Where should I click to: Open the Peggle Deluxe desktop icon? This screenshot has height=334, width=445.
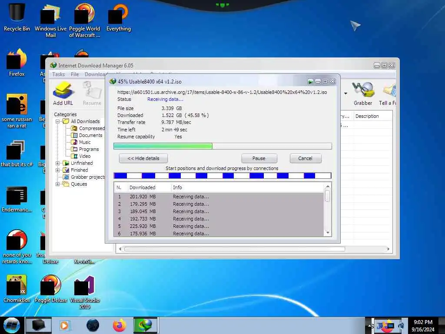pyautogui.click(x=51, y=289)
